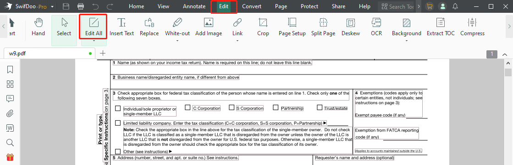Check the Individual/sole proprietor box

118,108
